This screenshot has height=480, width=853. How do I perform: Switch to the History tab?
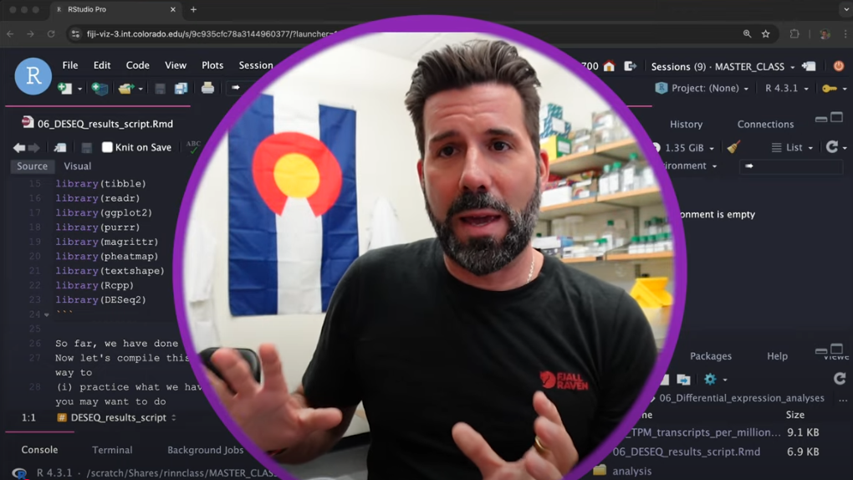(x=686, y=124)
